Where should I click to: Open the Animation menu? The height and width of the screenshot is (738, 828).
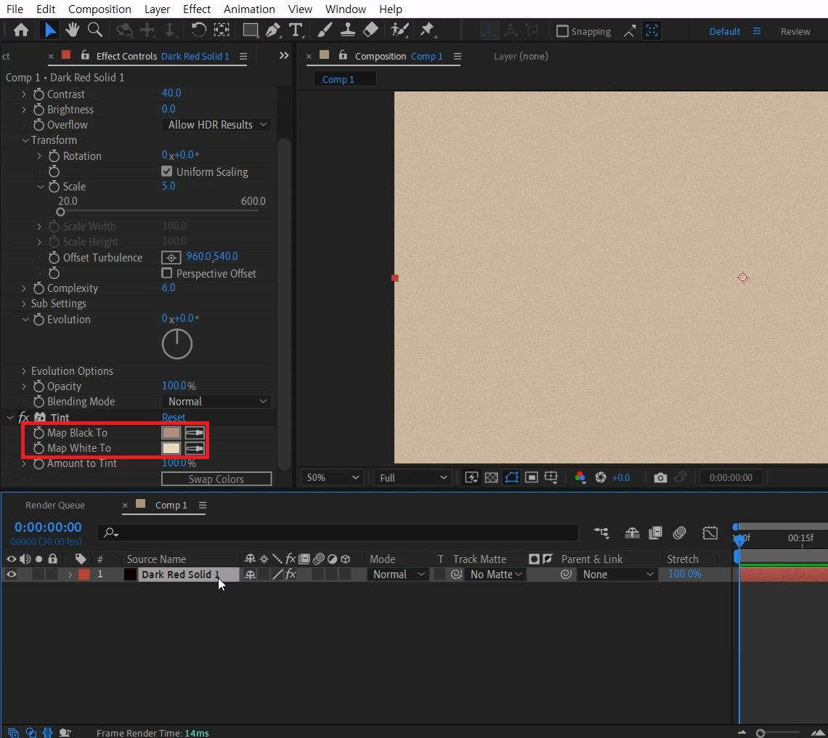pyautogui.click(x=248, y=9)
